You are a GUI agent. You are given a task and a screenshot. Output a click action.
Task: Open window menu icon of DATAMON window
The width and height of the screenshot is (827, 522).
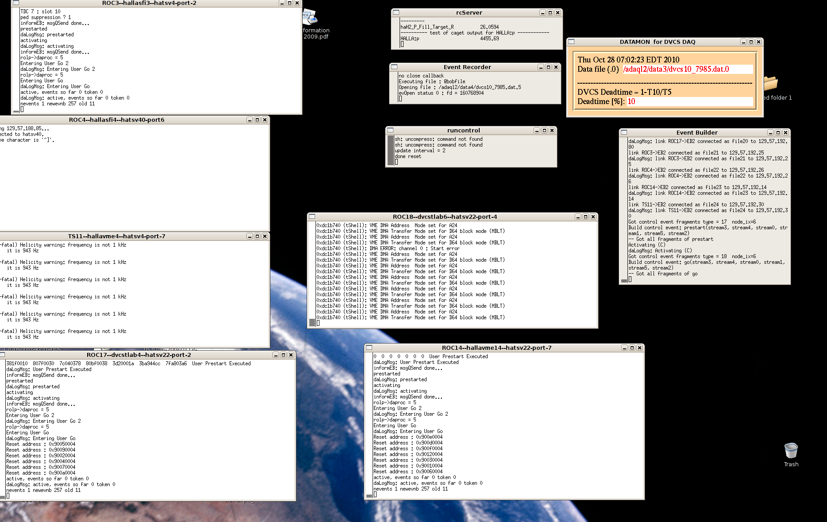pyautogui.click(x=571, y=42)
